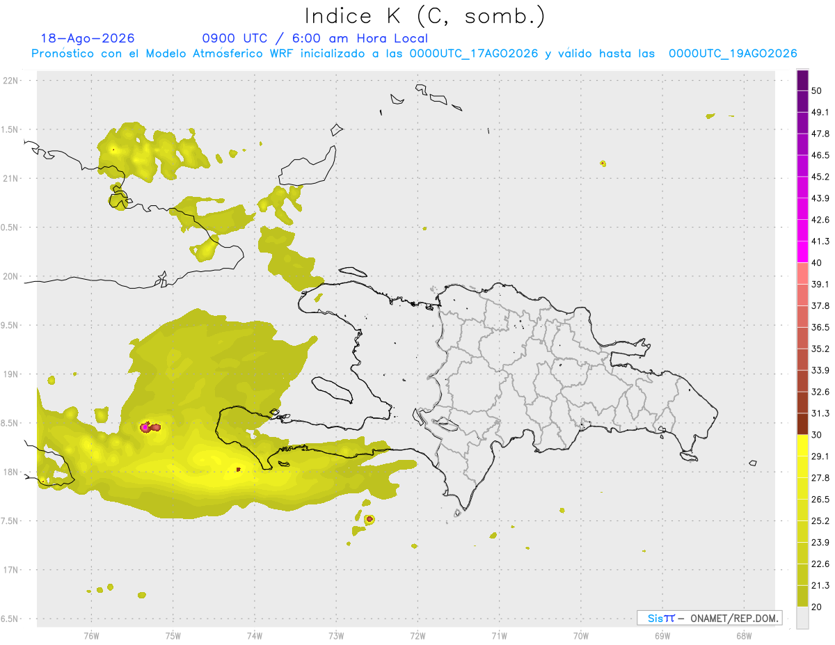This screenshot has width=835, height=645.
Task: Click the 'Sistt - ONAMET/REP.DOM.' credit box
Action: pyautogui.click(x=709, y=618)
